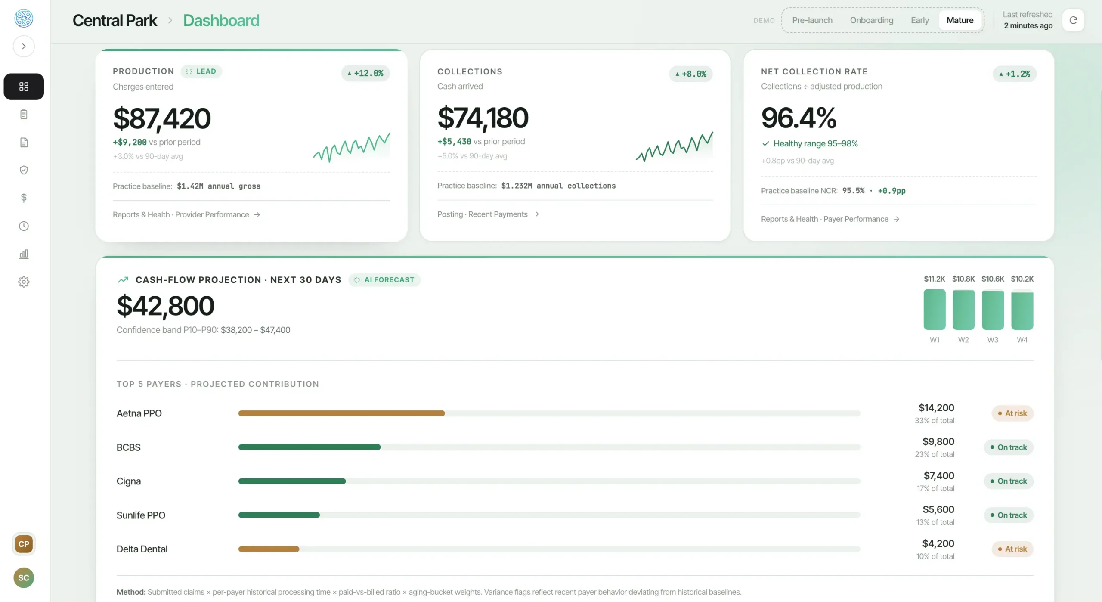The height and width of the screenshot is (602, 1102).
Task: Open the bar chart reports icon in the sidebar
Action: click(24, 254)
